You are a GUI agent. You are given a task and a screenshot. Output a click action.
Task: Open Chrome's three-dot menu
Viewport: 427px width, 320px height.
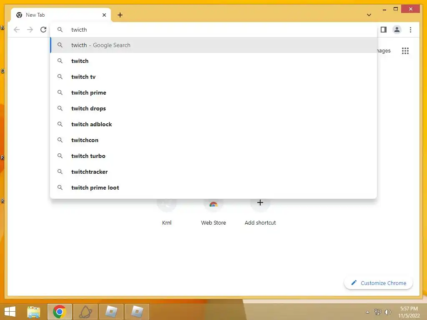(410, 30)
